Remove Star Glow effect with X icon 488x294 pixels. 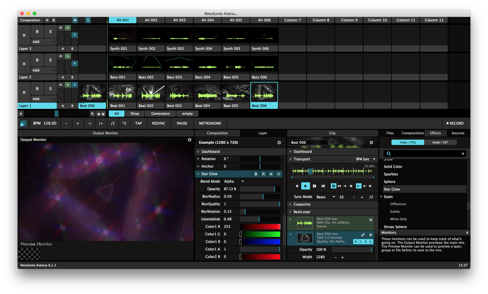point(271,174)
